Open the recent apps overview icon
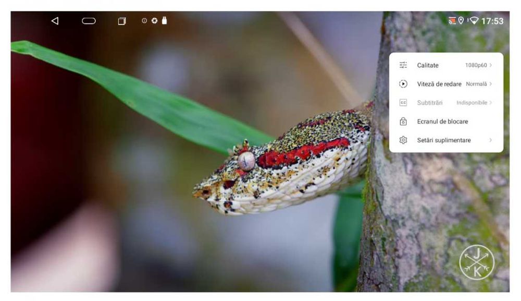 click(x=121, y=21)
